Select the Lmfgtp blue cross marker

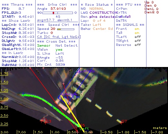tap(79, 72)
